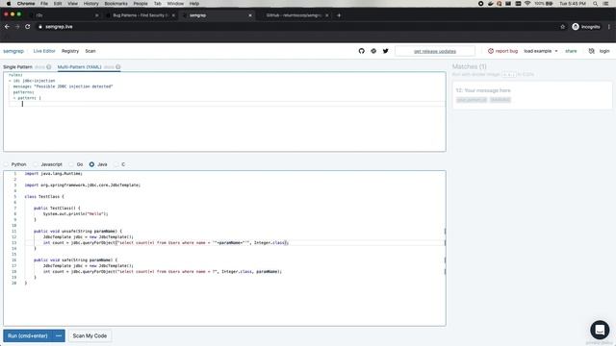Open the Registry nav item
The width and height of the screenshot is (616, 346).
tap(70, 51)
